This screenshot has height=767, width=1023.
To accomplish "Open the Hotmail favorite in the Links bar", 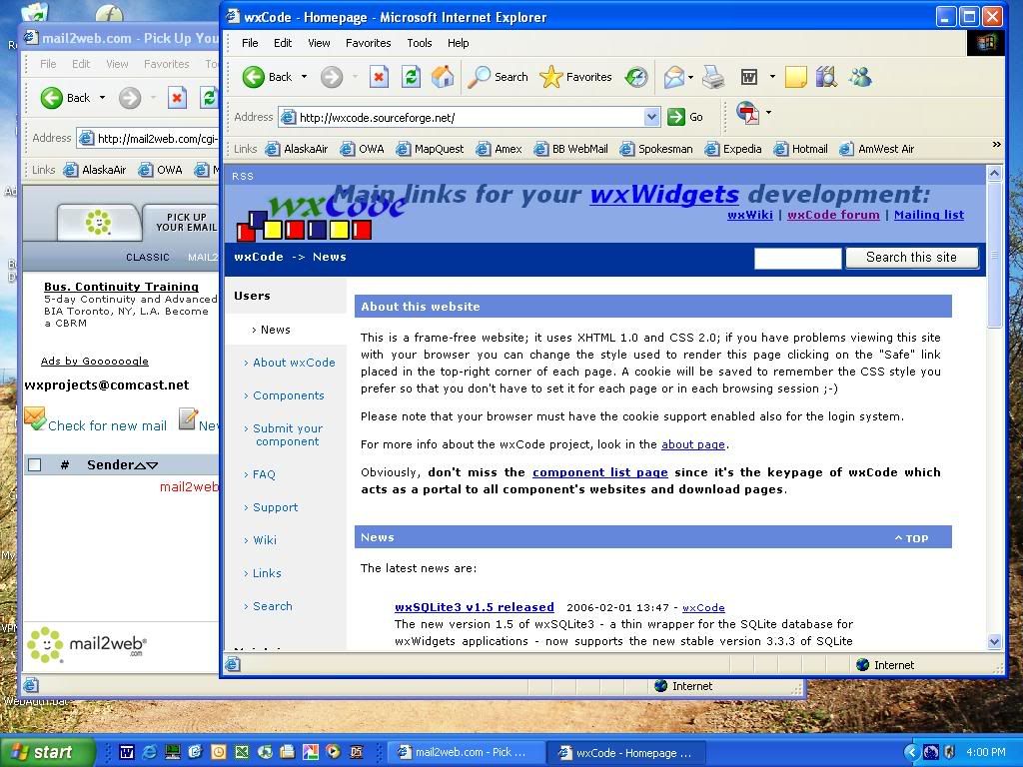I will pos(801,149).
